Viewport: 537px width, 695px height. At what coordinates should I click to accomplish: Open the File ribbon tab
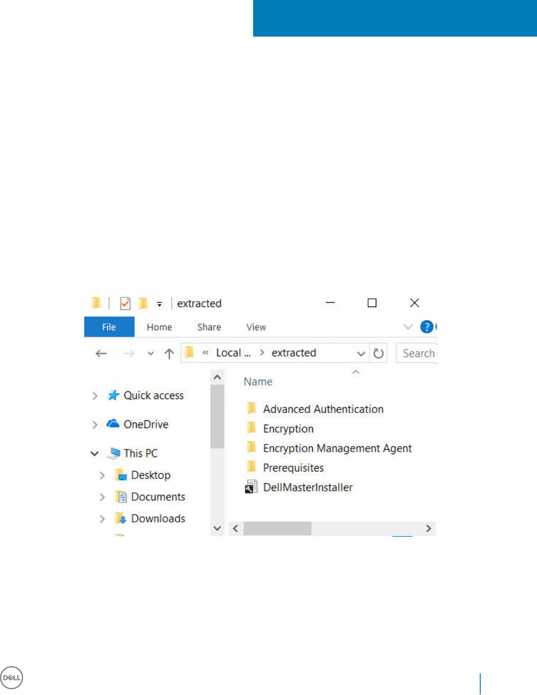[x=109, y=327]
